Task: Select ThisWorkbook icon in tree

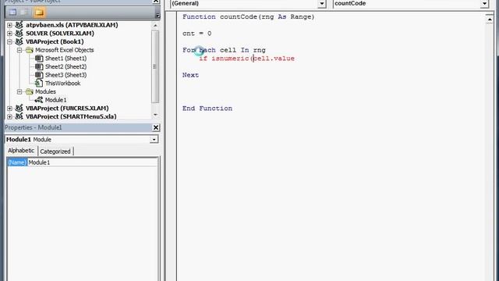Action: 39,84
